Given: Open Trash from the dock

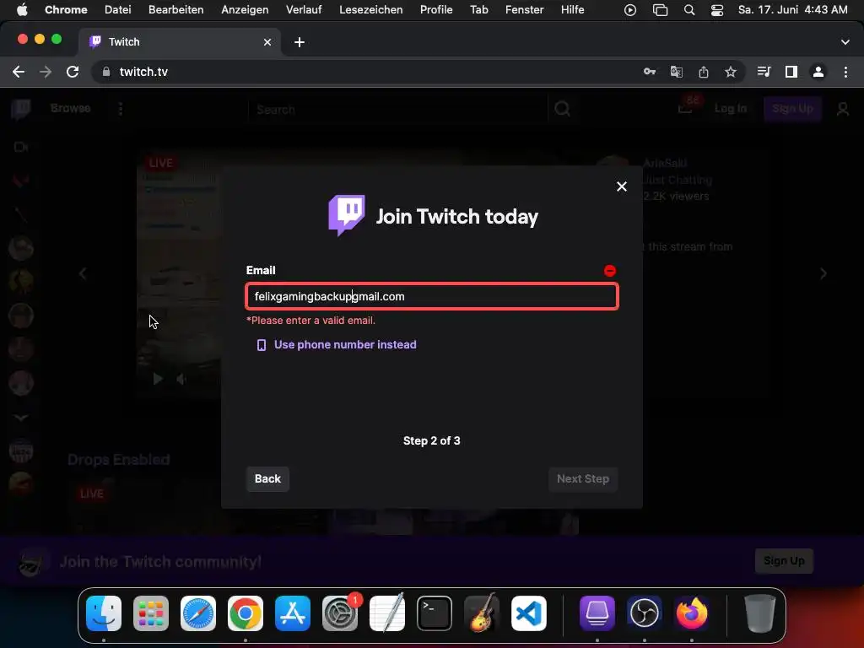Looking at the screenshot, I should point(760,613).
